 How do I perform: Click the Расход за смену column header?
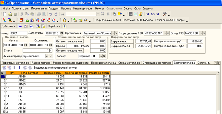point(99,73)
